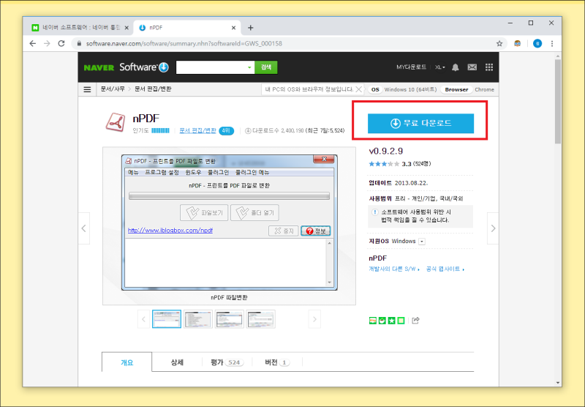
Task: Open the mail envelope icon
Action: tap(472, 67)
